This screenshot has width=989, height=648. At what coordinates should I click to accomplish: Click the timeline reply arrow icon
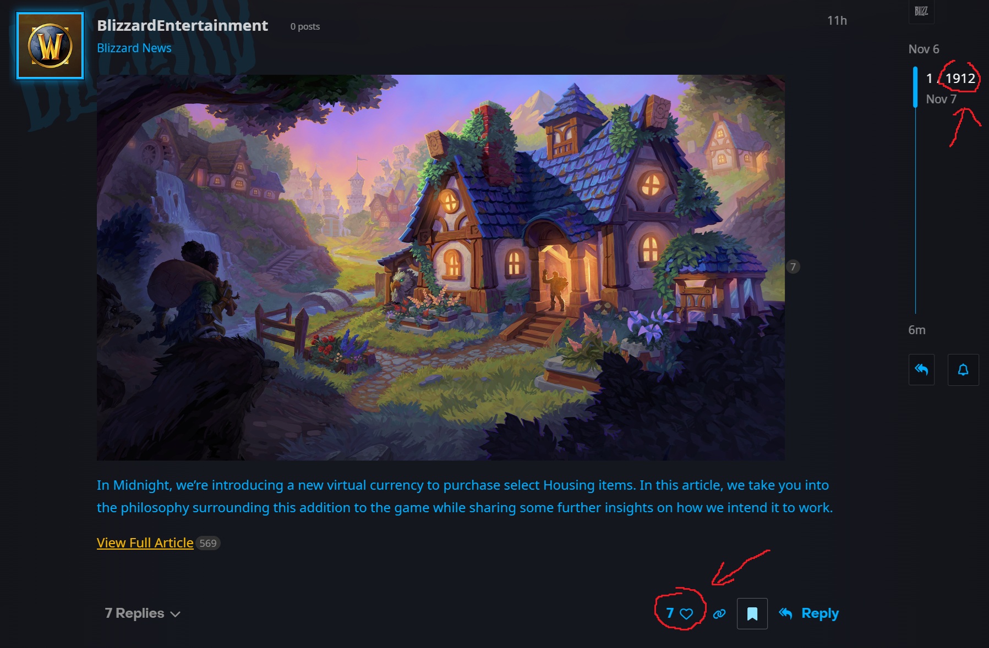pyautogui.click(x=921, y=370)
